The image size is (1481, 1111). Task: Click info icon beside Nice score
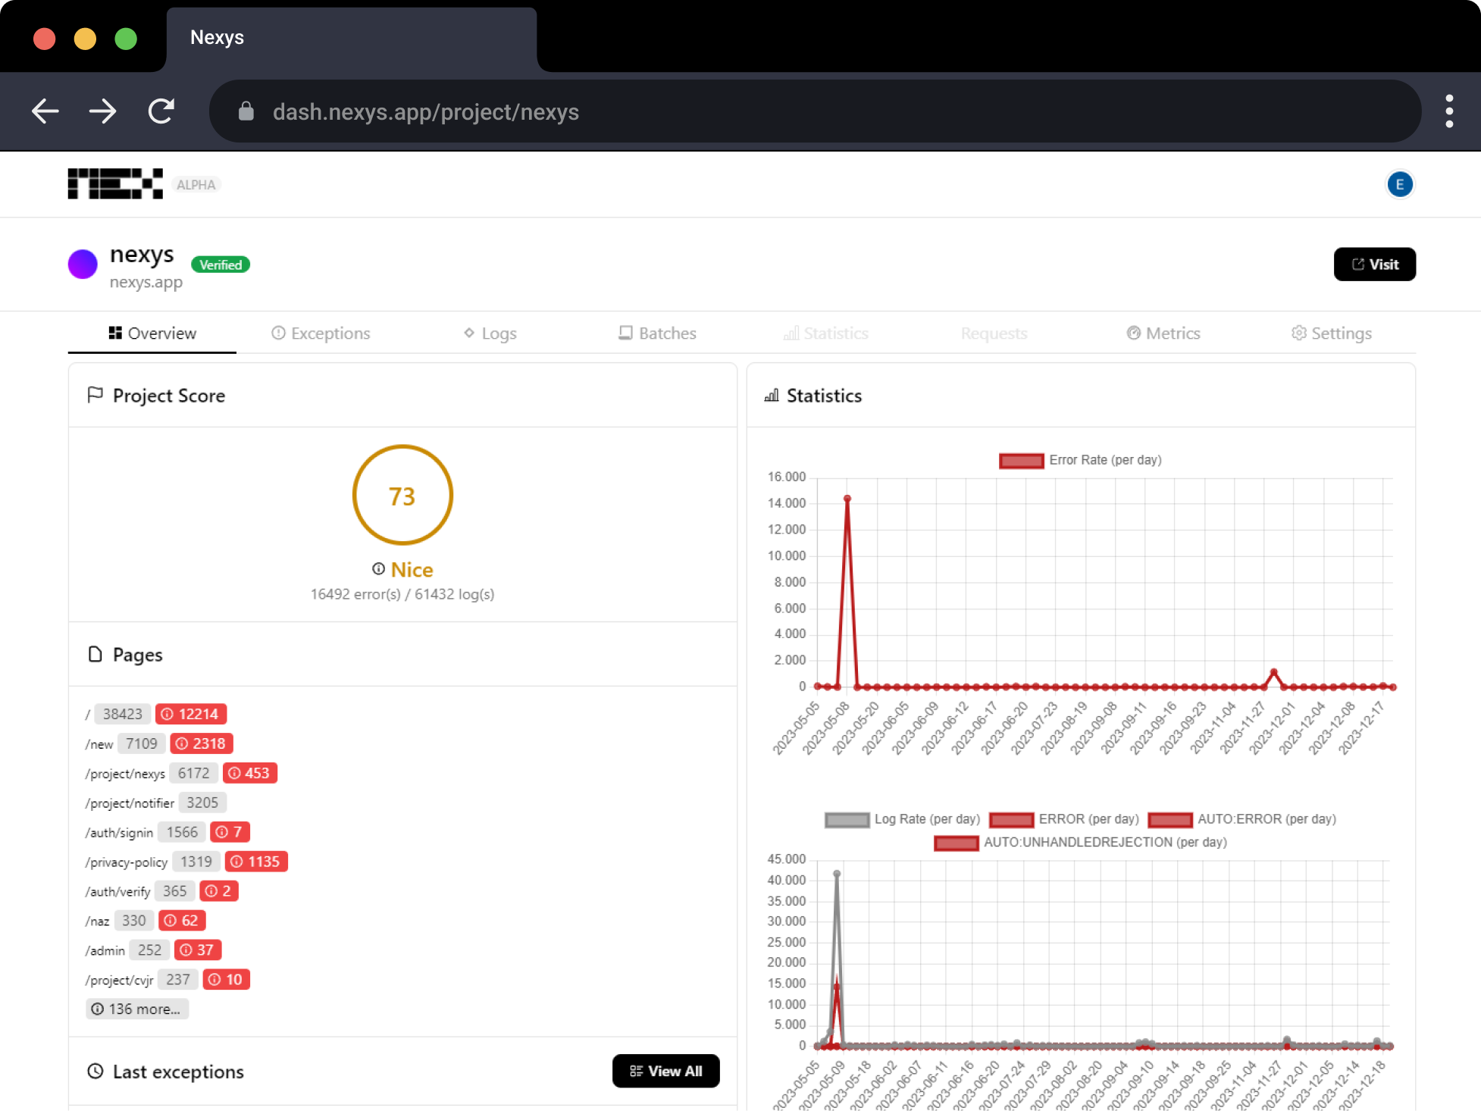pyautogui.click(x=378, y=569)
